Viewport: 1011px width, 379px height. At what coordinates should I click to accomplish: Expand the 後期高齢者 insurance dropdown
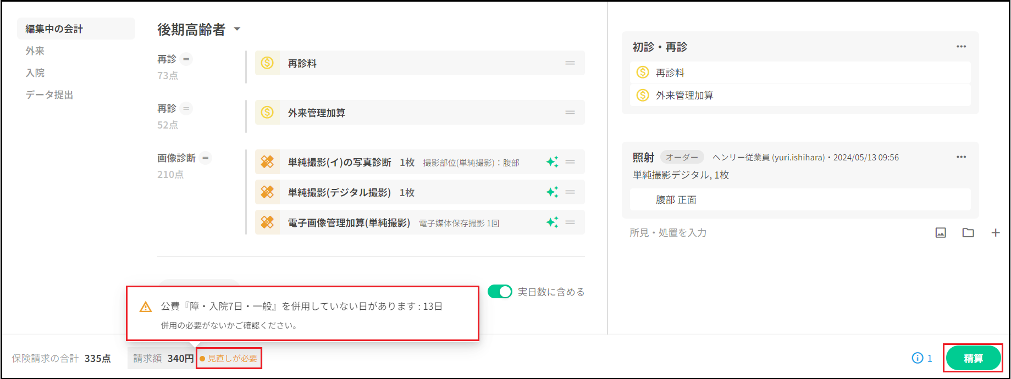237,29
